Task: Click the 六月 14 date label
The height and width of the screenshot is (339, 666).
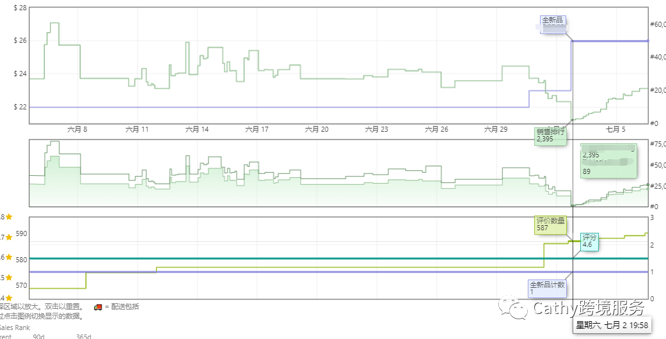Action: pyautogui.click(x=196, y=130)
